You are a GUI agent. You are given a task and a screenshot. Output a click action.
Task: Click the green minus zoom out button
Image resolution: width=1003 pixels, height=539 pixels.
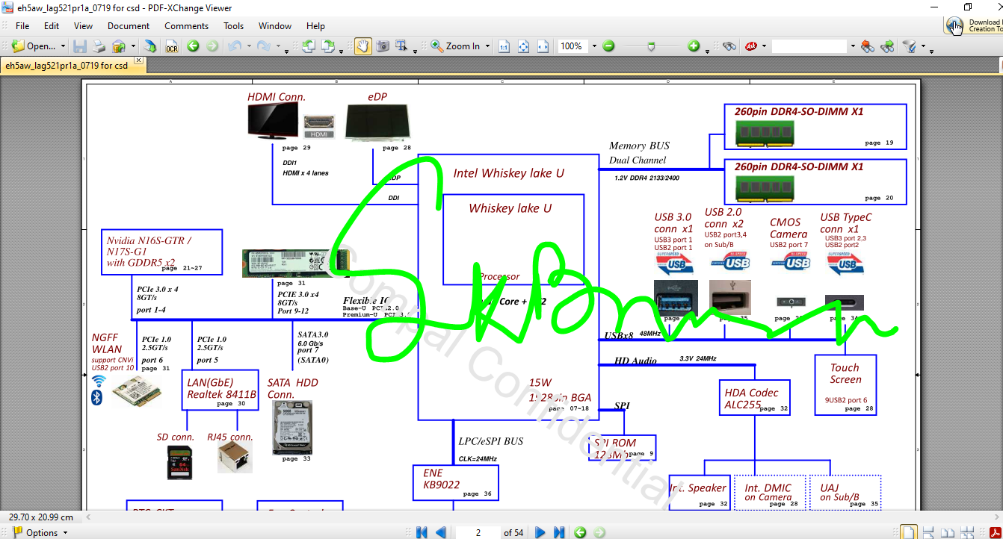pyautogui.click(x=608, y=46)
